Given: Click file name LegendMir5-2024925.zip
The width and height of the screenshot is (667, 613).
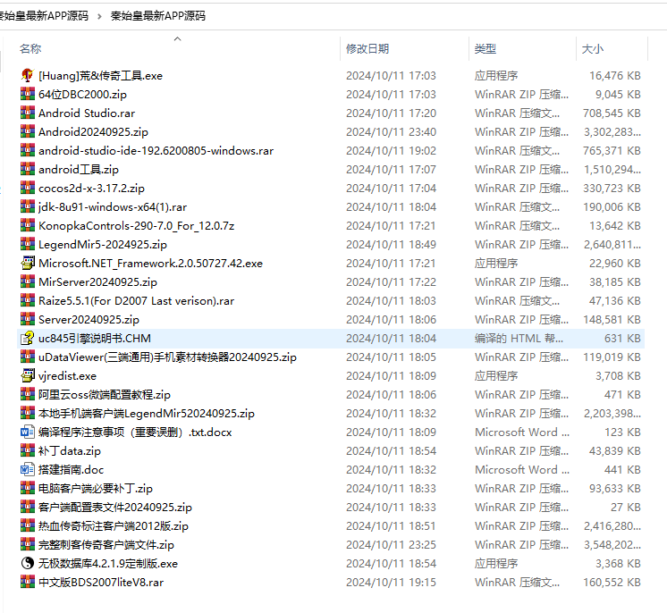Looking at the screenshot, I should coord(103,245).
